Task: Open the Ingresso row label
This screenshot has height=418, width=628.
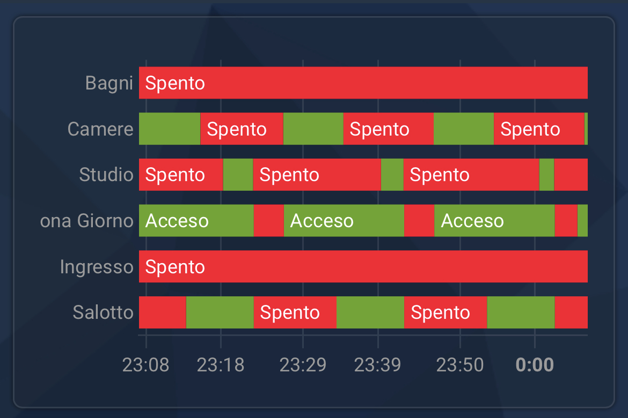Action: (97, 267)
